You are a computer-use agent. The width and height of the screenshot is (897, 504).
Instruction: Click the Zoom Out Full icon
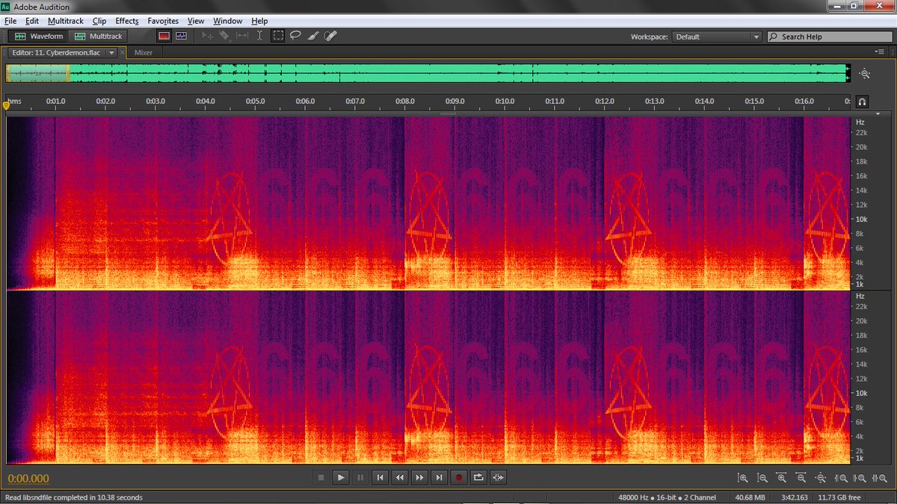[821, 477]
